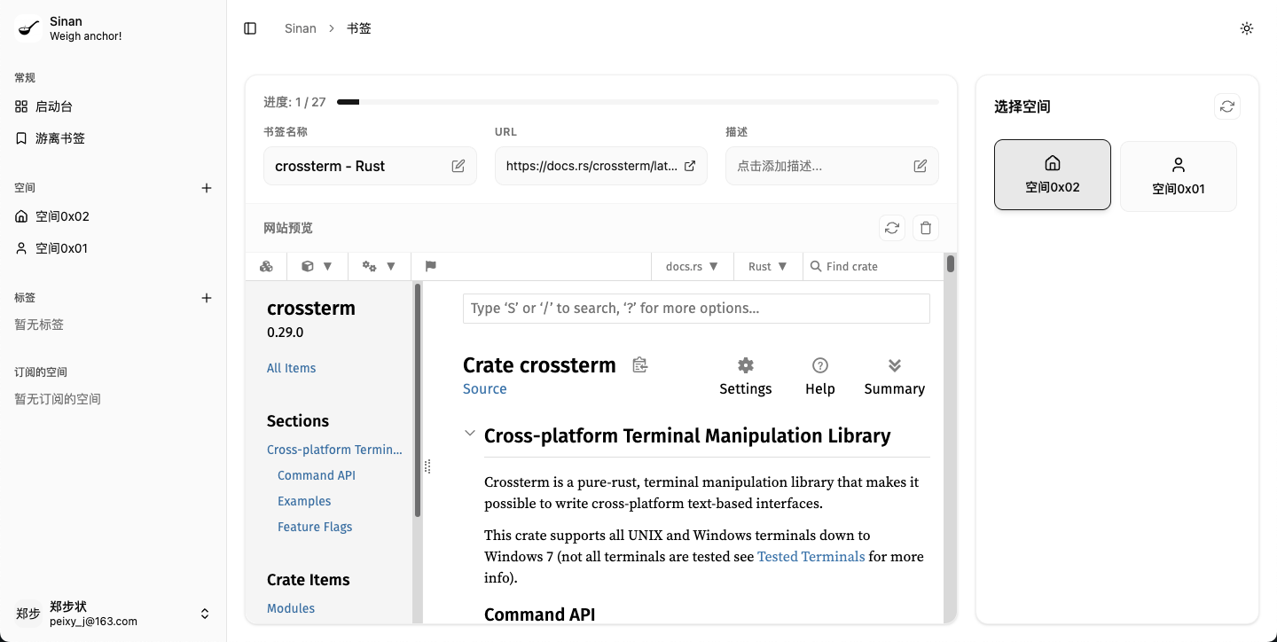Add a new space with the 空间 plus icon
The image size is (1277, 642).
point(207,188)
